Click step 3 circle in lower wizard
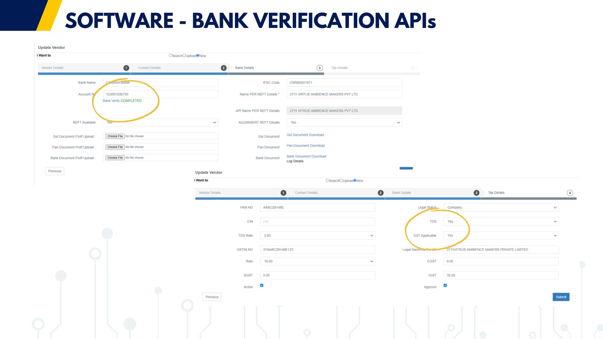This screenshot has width=603, height=339. [x=476, y=193]
